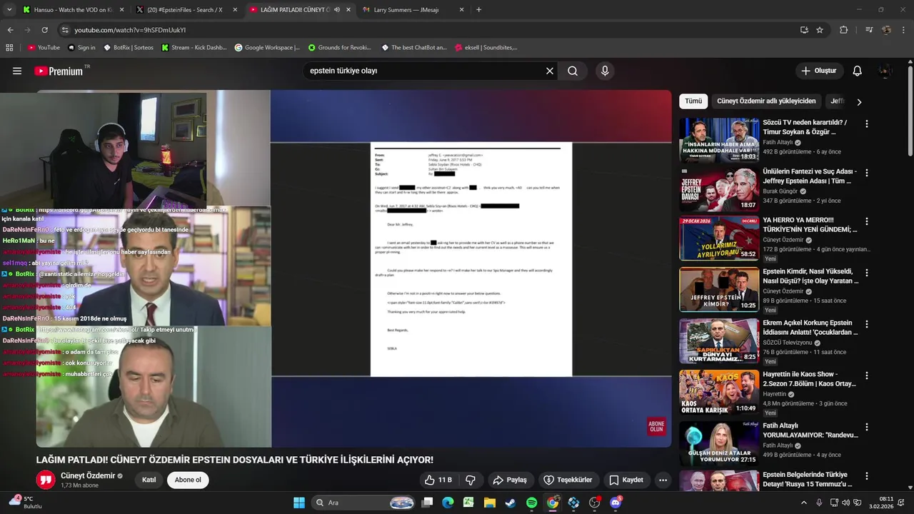Click the Chrome address bar URL
Screen dimensions: 914x514
tap(130, 30)
